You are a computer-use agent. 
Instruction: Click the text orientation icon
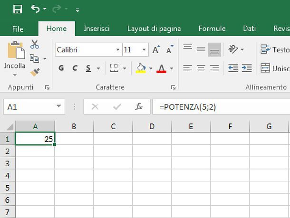[233, 49]
